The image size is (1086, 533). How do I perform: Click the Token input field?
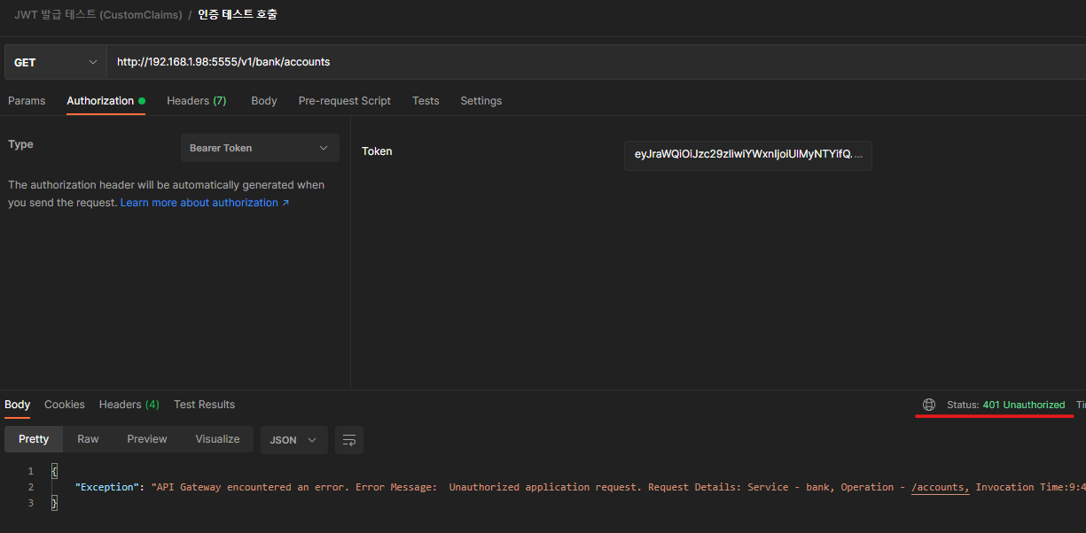747,154
